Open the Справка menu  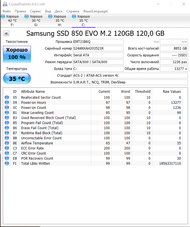tap(73, 11)
